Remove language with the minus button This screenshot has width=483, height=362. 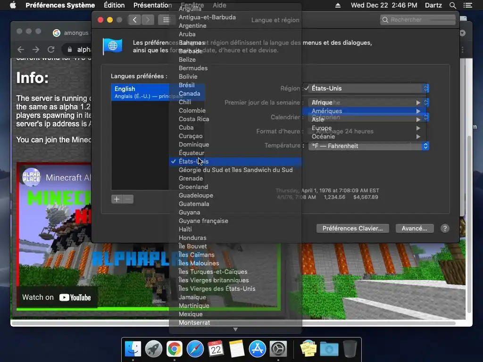[128, 199]
